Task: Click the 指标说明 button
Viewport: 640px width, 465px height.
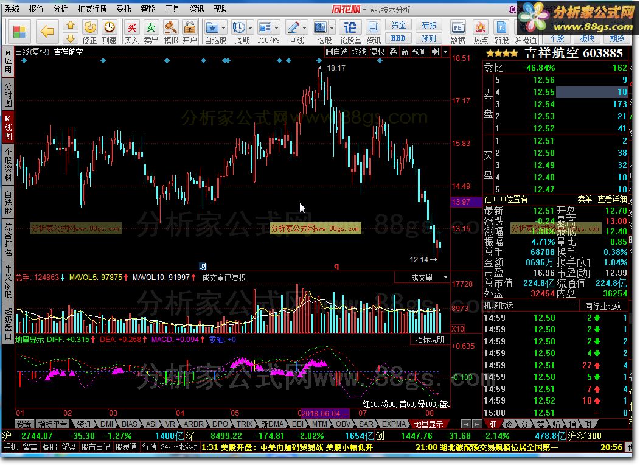Action: point(430,340)
